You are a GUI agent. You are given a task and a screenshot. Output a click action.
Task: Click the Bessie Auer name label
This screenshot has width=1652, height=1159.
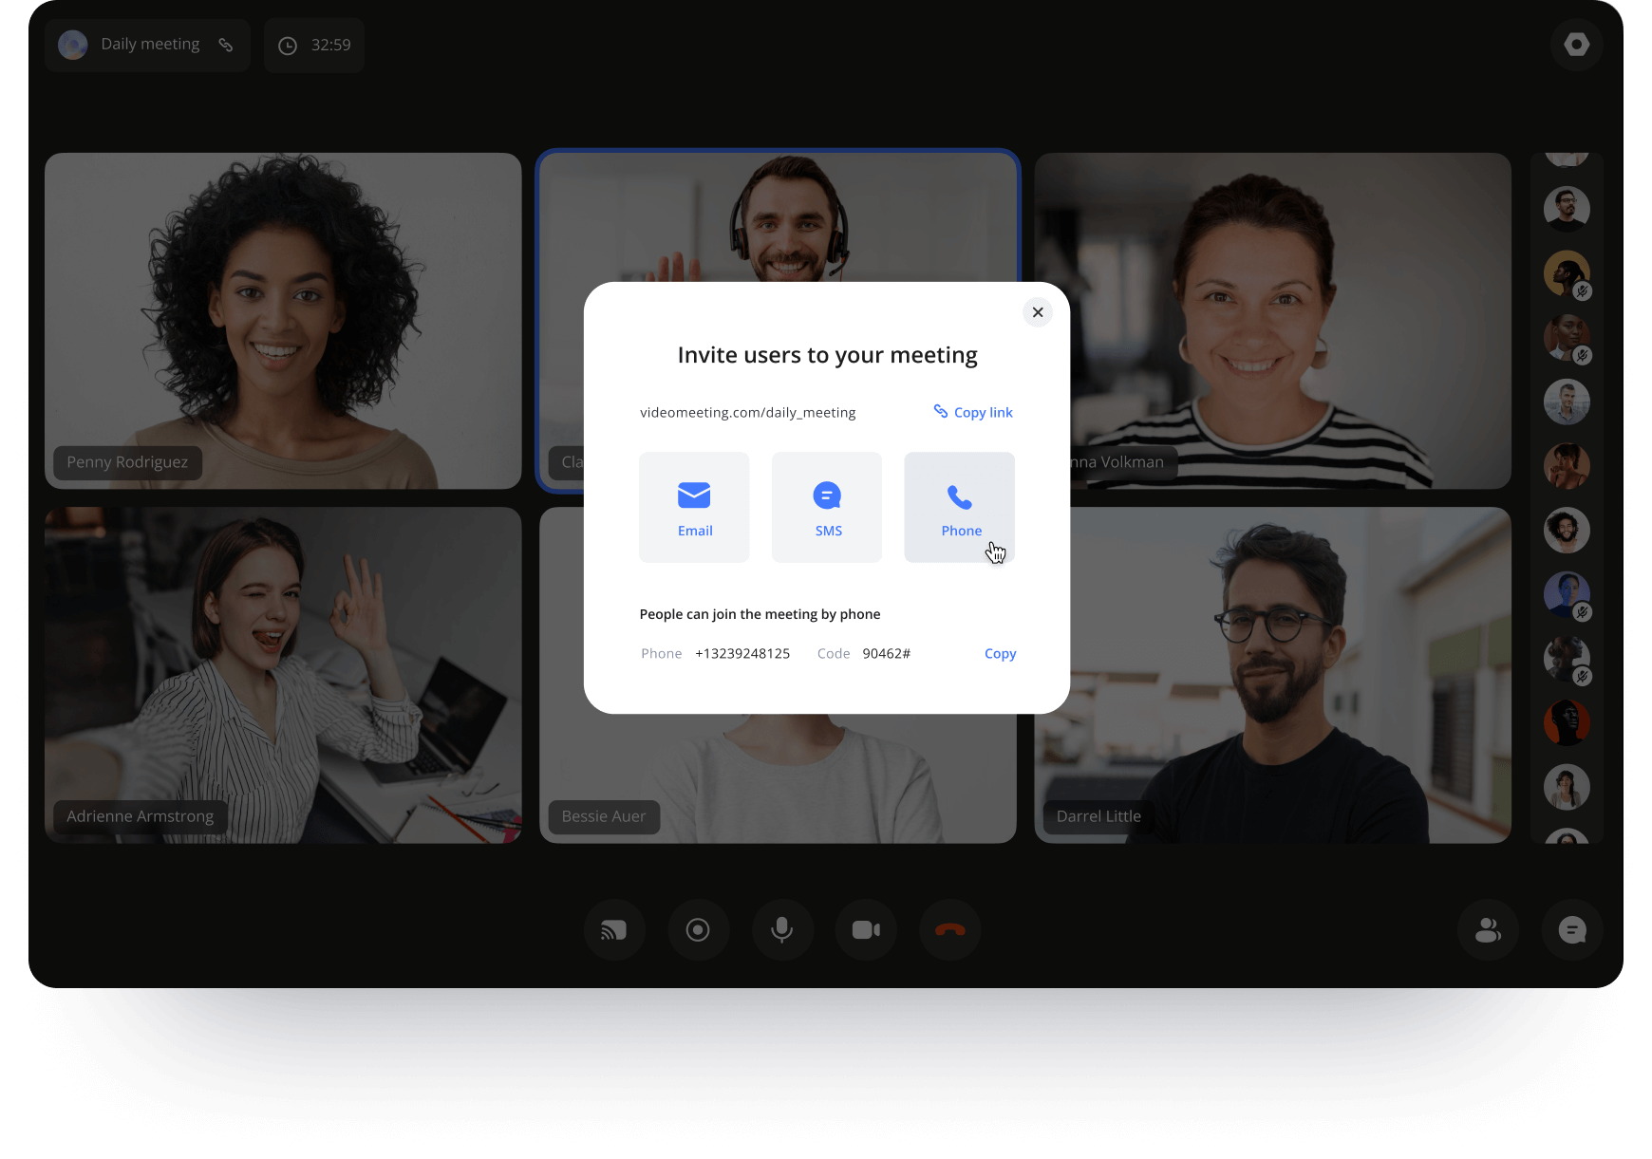604,816
